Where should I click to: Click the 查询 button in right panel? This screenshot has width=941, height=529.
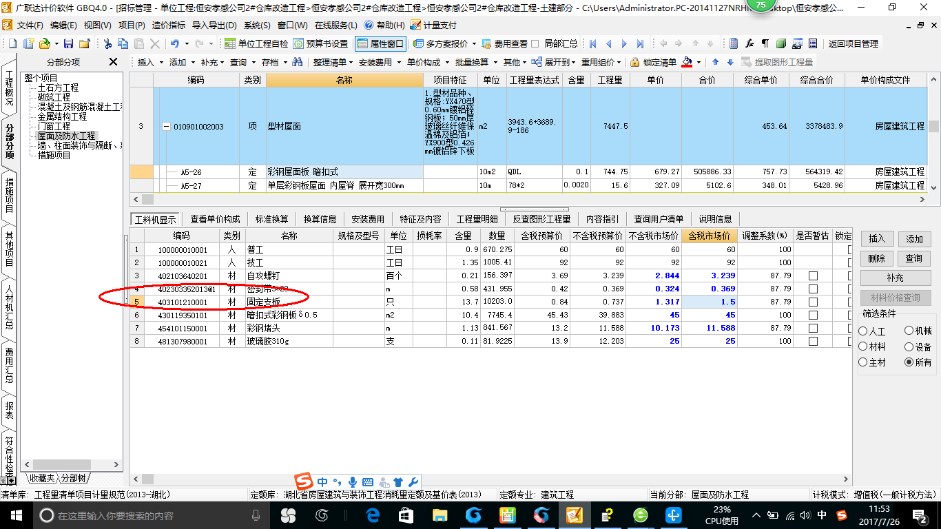pos(914,258)
